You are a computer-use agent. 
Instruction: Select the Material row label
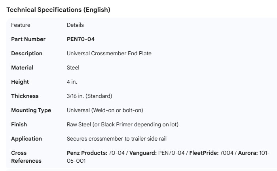[22, 68]
